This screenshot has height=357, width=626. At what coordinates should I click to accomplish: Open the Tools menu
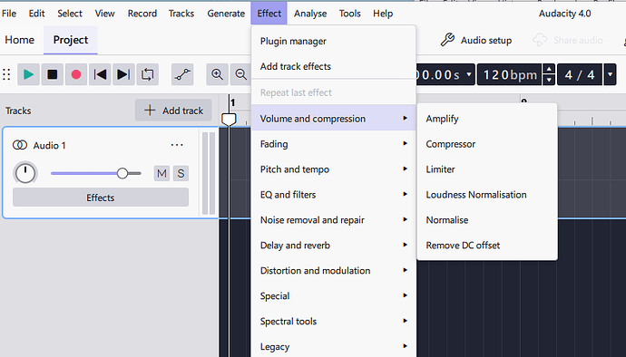[x=349, y=14]
